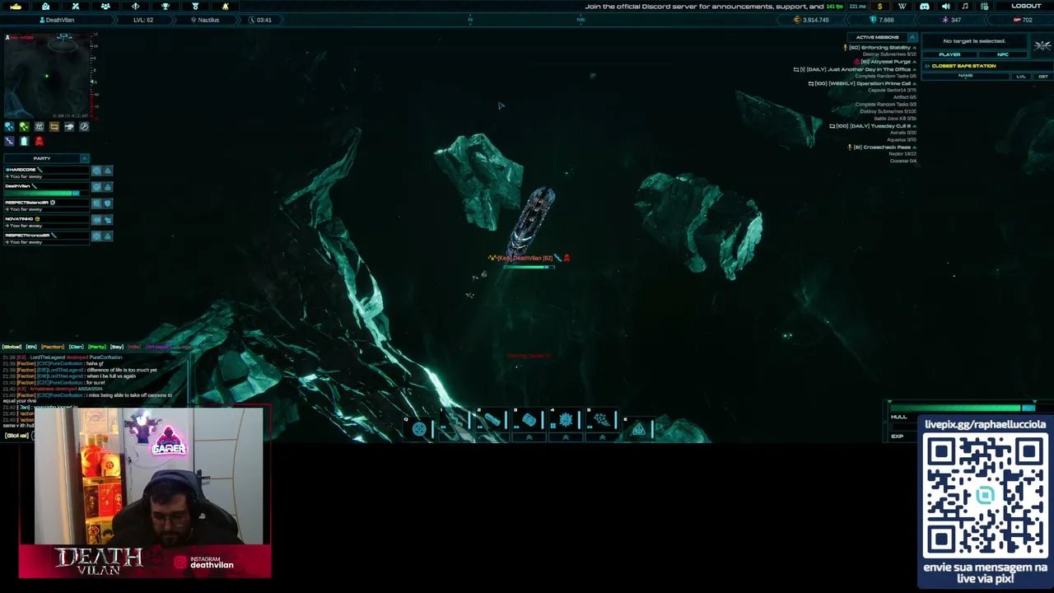Collapse the Tuesday Cull II mission
The image size is (1054, 593).
915,126
